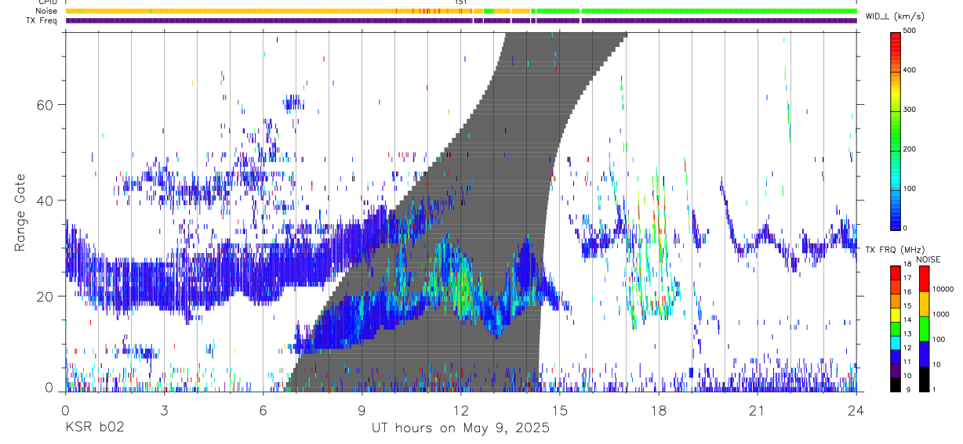Click the x-axis tick label '6'
Screen dimensions: 963x444
[263, 410]
